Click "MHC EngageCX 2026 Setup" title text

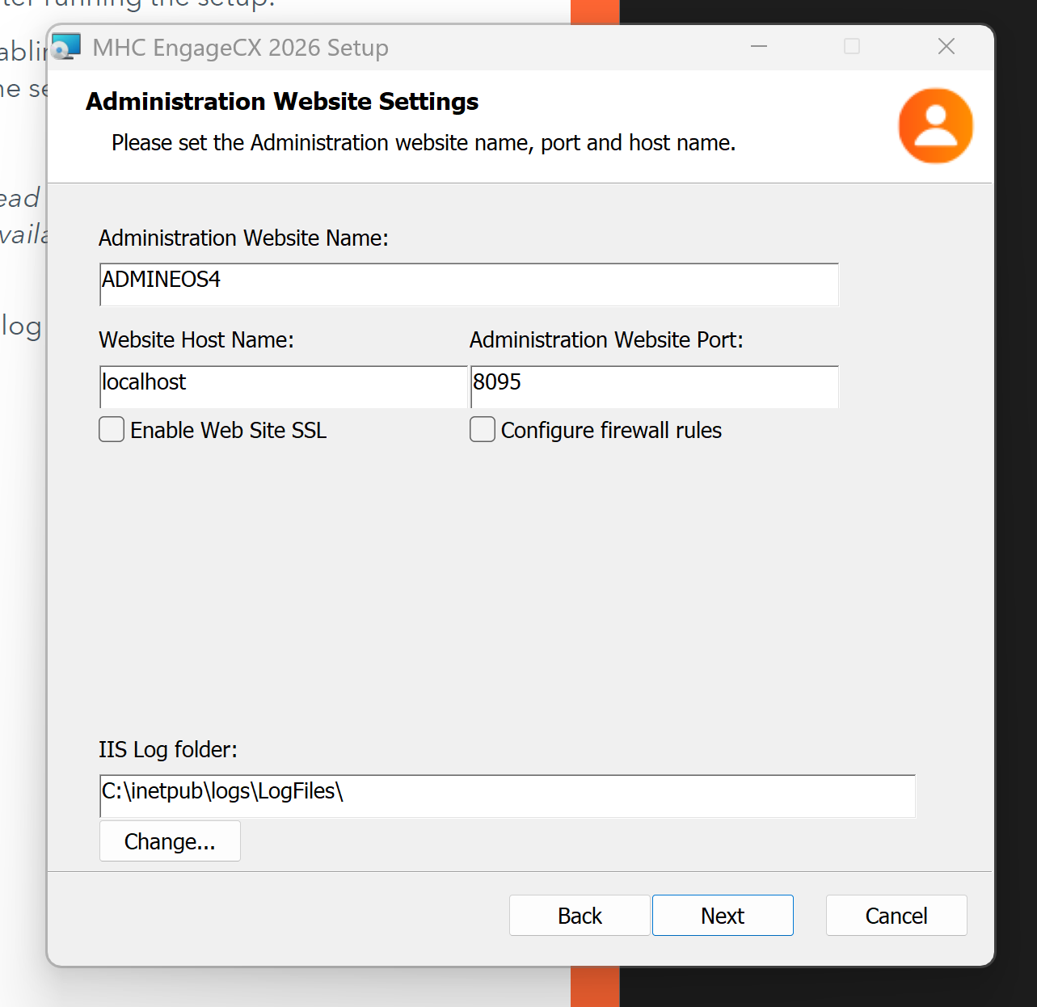240,48
